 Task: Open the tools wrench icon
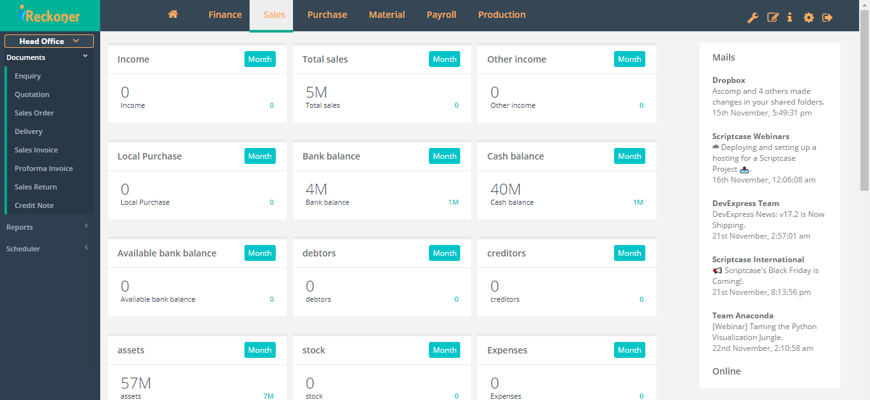(x=753, y=17)
